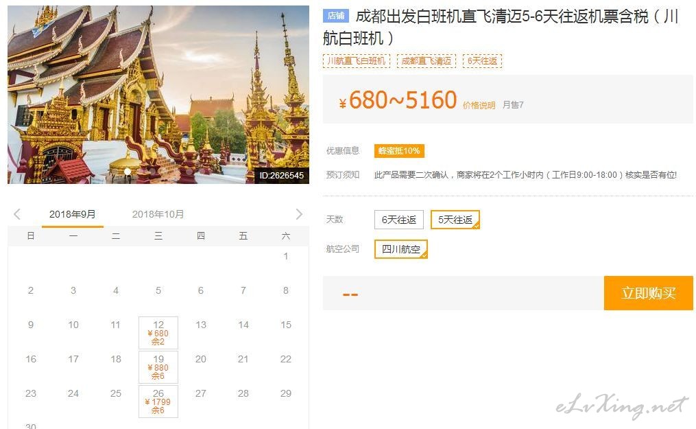
Task: Pick September 26 priced at ¥1799
Action: pyautogui.click(x=158, y=402)
